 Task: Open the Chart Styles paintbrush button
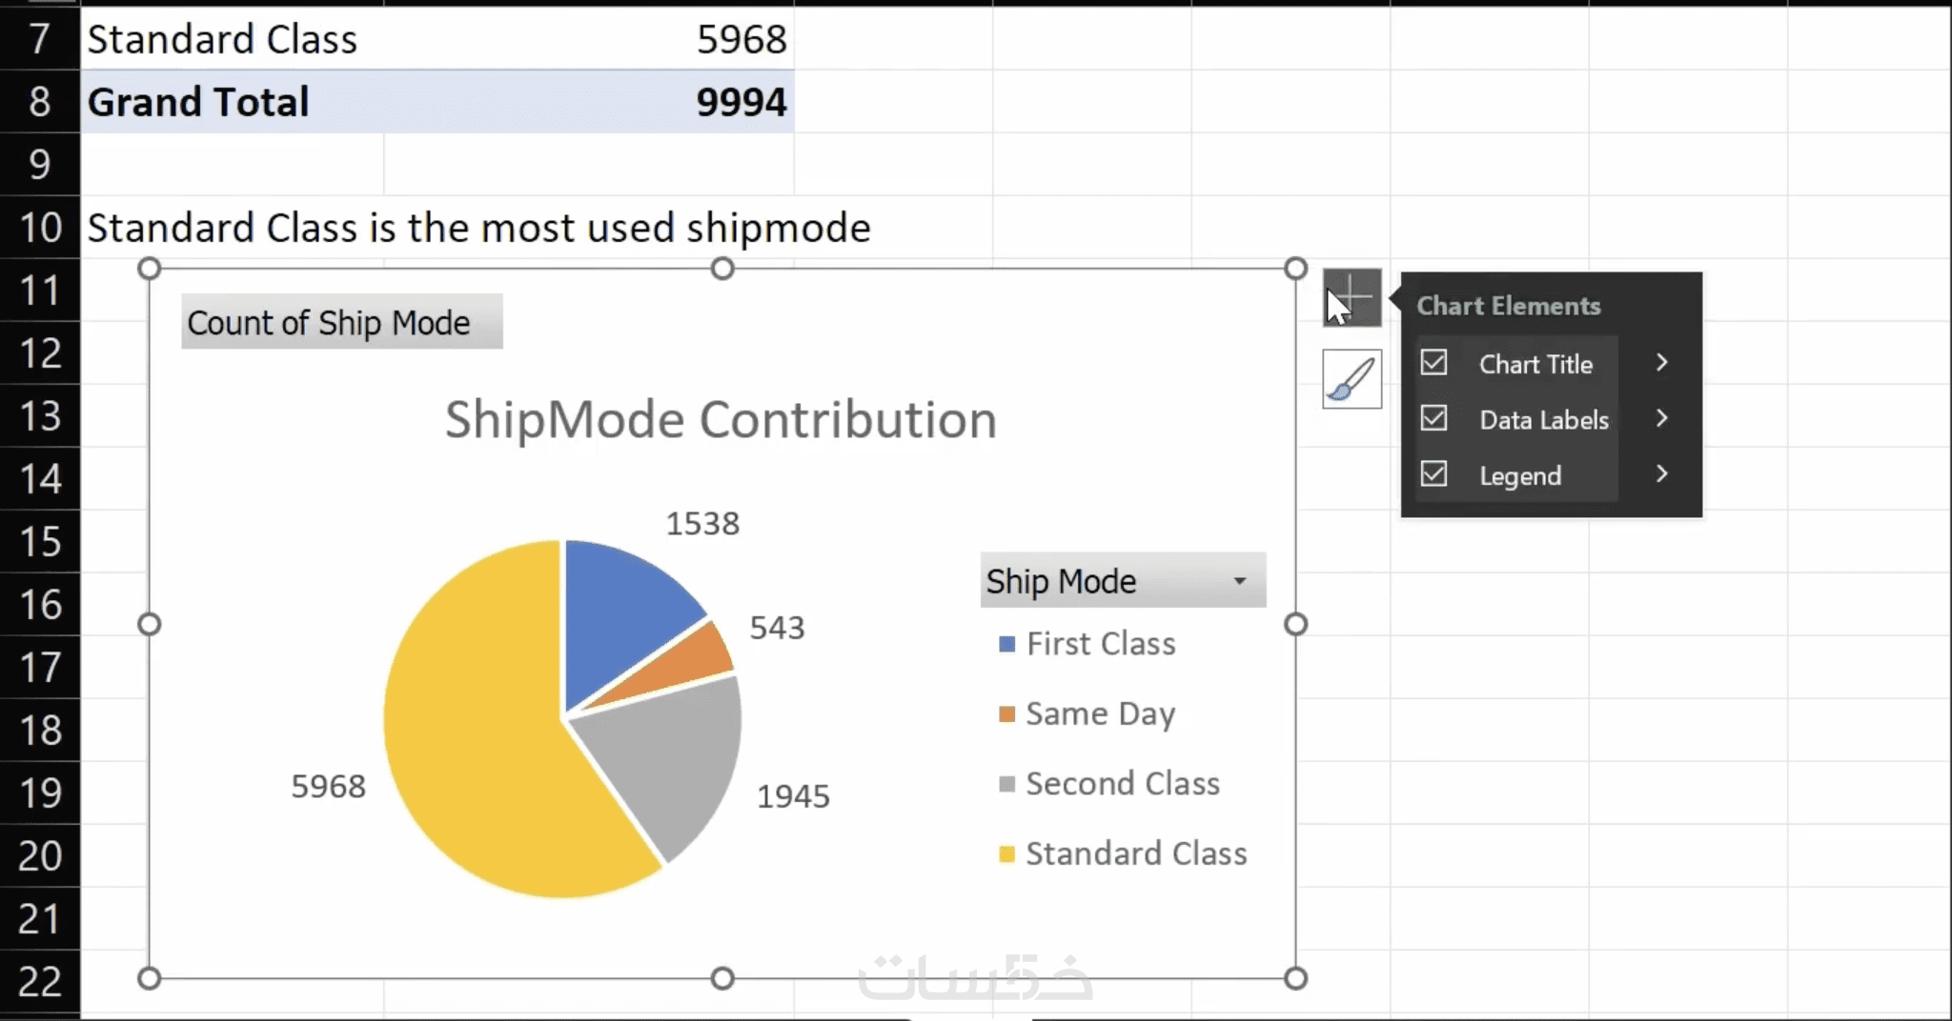(1352, 379)
